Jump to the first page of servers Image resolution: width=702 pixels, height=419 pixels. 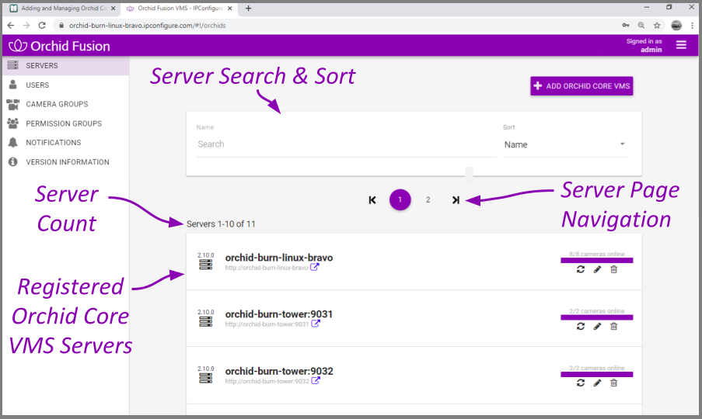(x=372, y=200)
